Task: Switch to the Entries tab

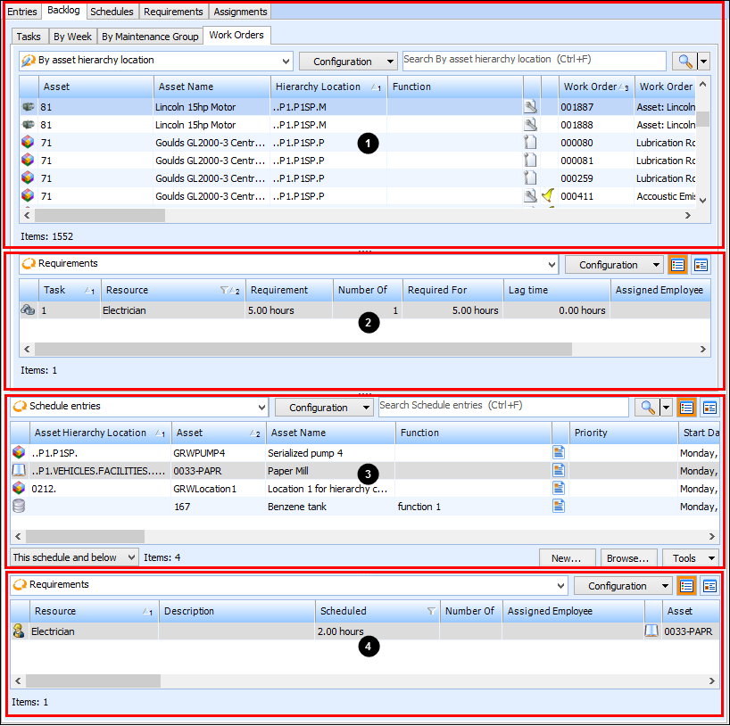Action: [x=22, y=12]
